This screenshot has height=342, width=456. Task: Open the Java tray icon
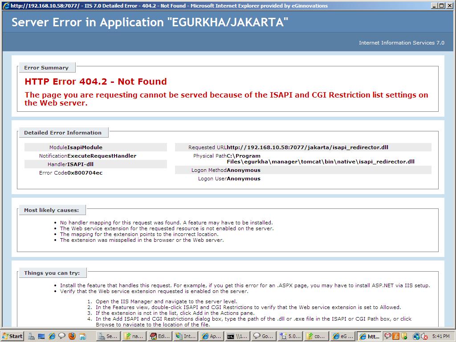[396, 336]
